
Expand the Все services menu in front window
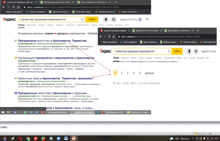207,58
